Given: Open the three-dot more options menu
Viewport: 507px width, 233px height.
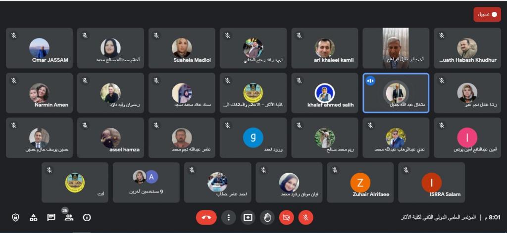Looking at the screenshot, I should 229,218.
